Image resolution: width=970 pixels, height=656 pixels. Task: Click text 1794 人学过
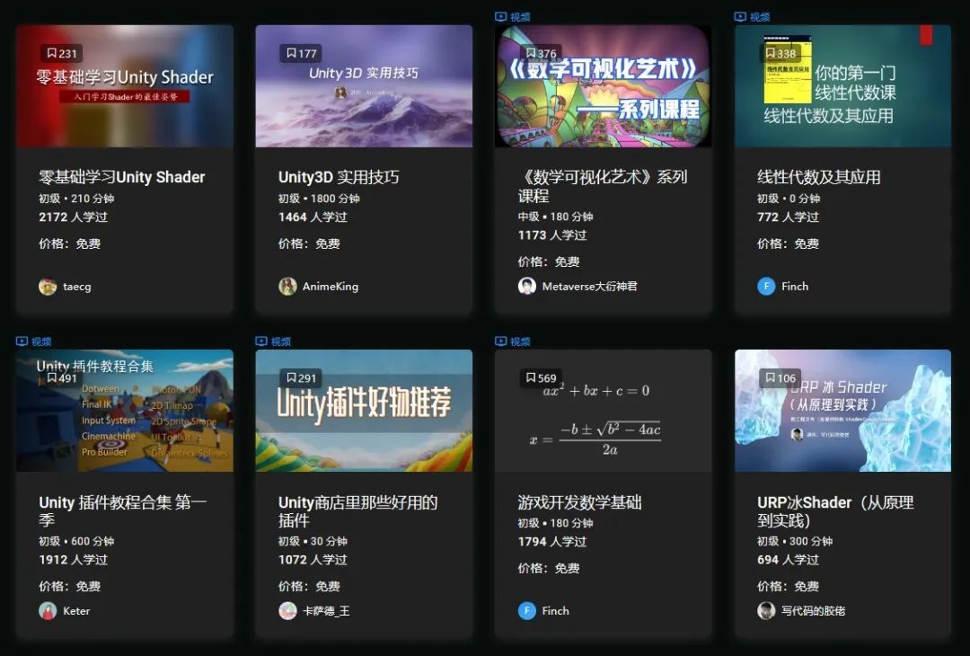point(551,542)
